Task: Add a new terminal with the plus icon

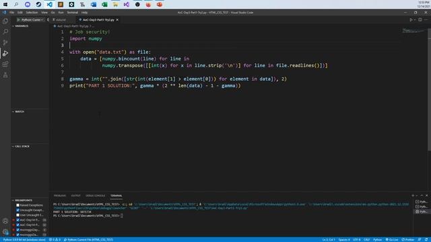Action: click(413, 196)
